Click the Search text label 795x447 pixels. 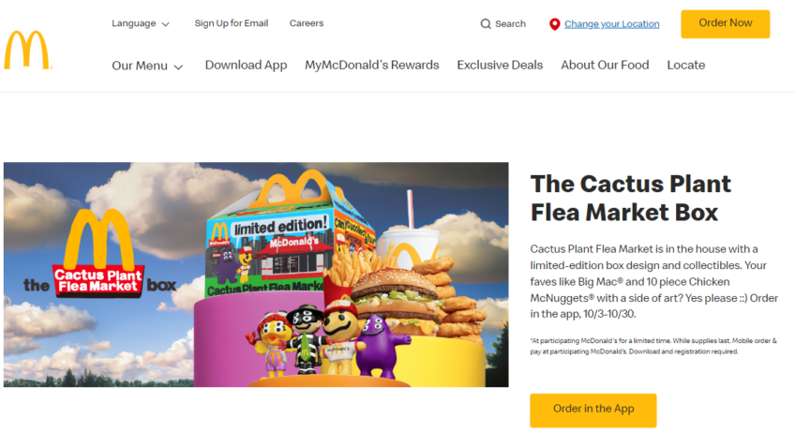point(510,23)
